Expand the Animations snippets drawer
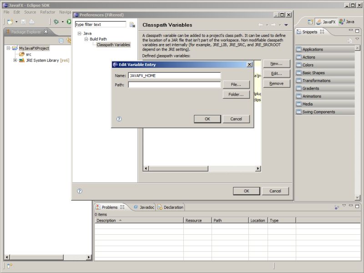The width and height of the screenshot is (364, 273). pyautogui.click(x=325, y=96)
